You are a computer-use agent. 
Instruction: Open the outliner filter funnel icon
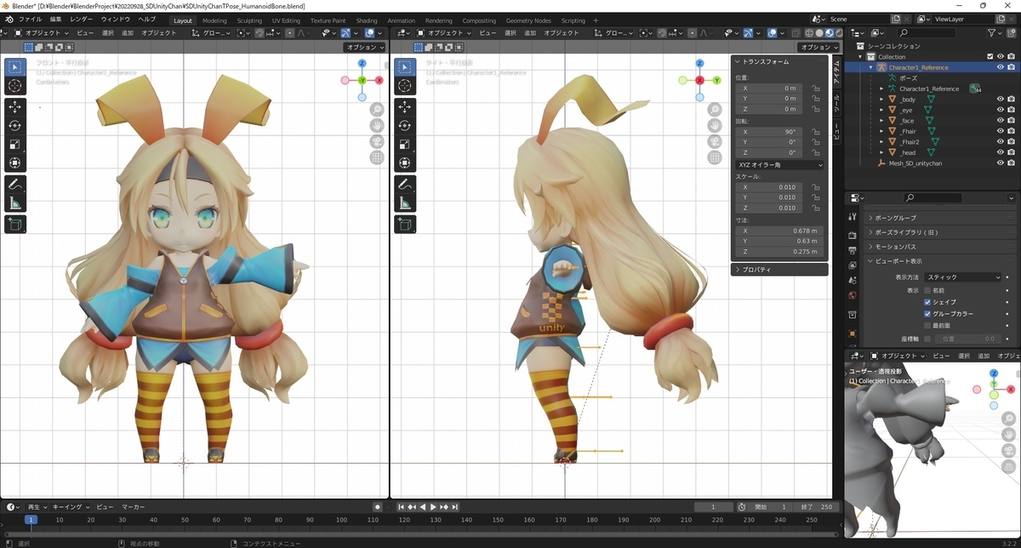[x=991, y=32]
